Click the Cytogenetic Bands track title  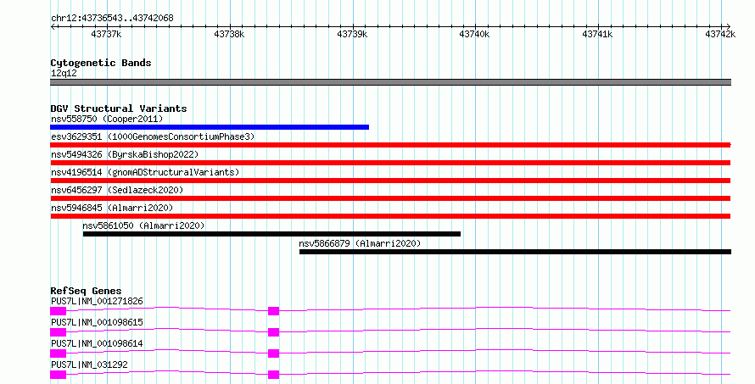pyautogui.click(x=101, y=63)
